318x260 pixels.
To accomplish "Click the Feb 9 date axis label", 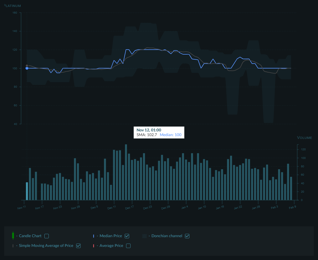I will pyautogui.click(x=292, y=208).
